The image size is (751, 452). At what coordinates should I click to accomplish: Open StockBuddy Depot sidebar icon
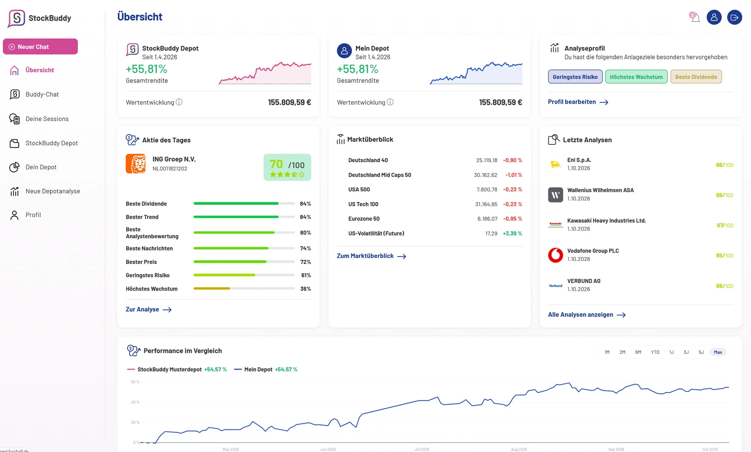pos(15,143)
